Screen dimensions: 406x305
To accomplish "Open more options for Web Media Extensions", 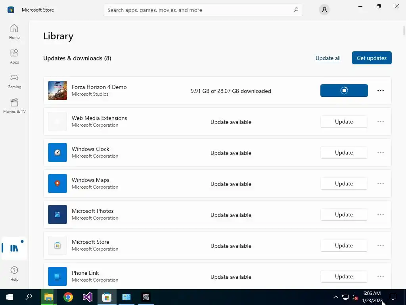I will [x=380, y=122].
